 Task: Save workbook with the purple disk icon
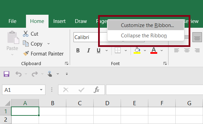pyautogui.click(x=6, y=74)
